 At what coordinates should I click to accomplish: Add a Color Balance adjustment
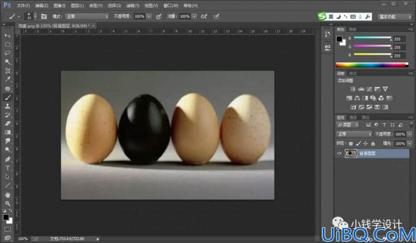click(x=357, y=98)
